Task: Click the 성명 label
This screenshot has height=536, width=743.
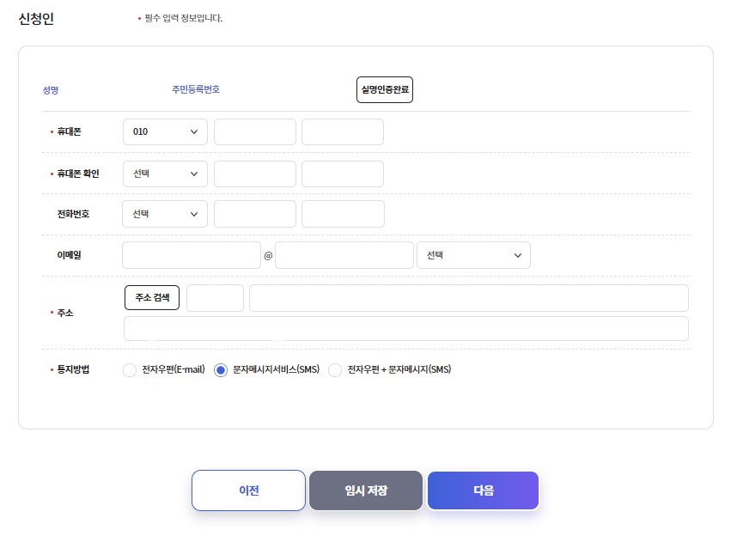Action: (51, 90)
